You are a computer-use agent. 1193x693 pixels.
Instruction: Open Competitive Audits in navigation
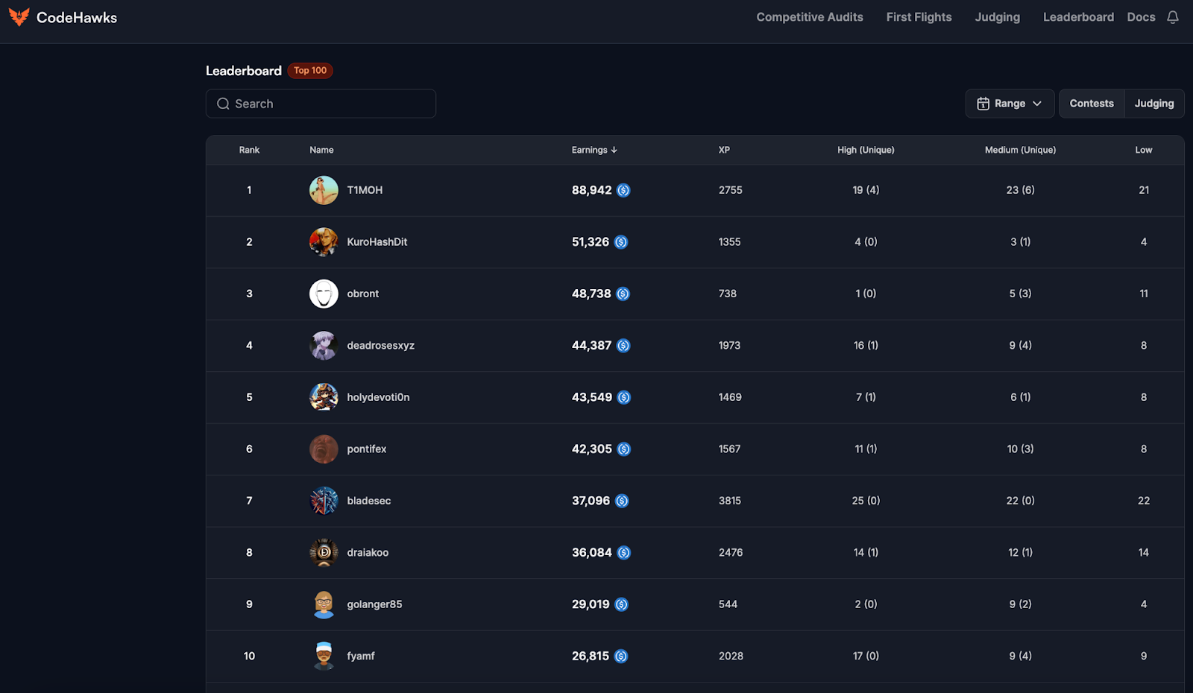point(809,17)
